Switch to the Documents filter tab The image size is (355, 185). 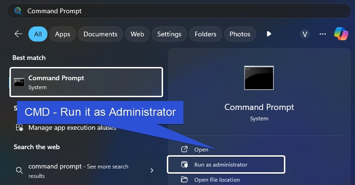click(x=100, y=34)
